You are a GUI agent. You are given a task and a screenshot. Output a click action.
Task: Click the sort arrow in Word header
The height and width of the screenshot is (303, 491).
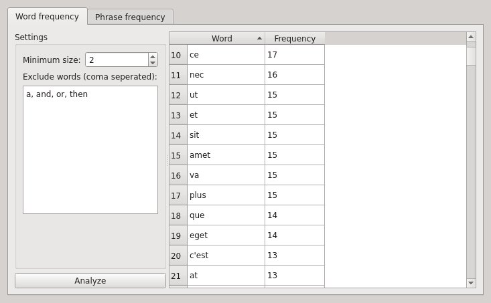(259, 39)
